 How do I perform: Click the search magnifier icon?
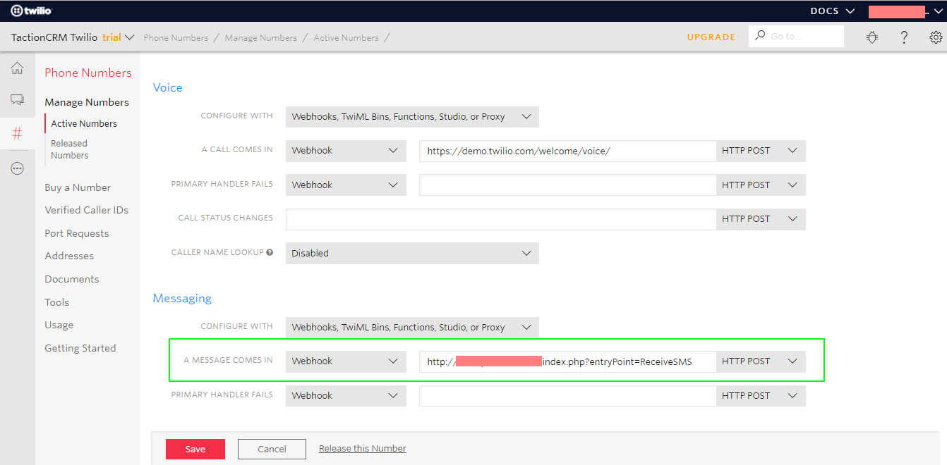760,36
